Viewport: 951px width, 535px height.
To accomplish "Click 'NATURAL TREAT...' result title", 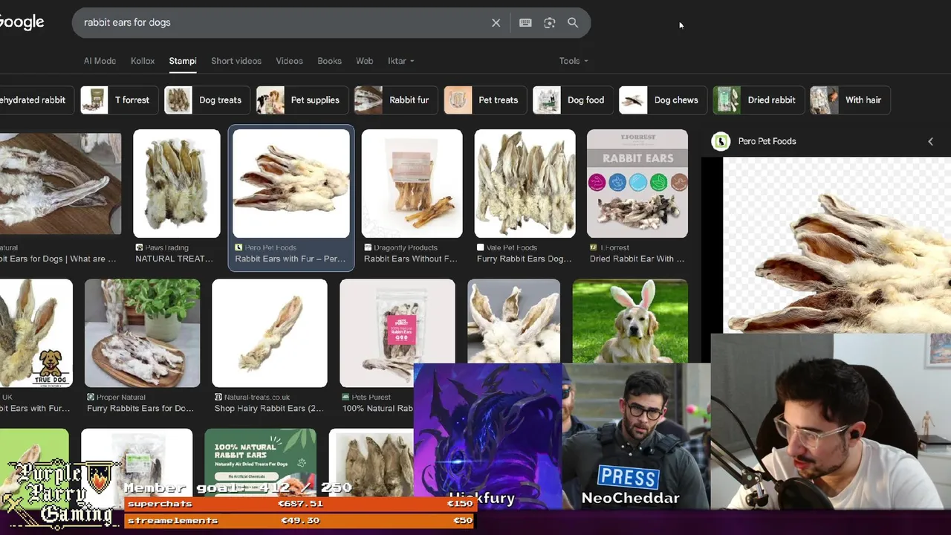I will coord(174,259).
